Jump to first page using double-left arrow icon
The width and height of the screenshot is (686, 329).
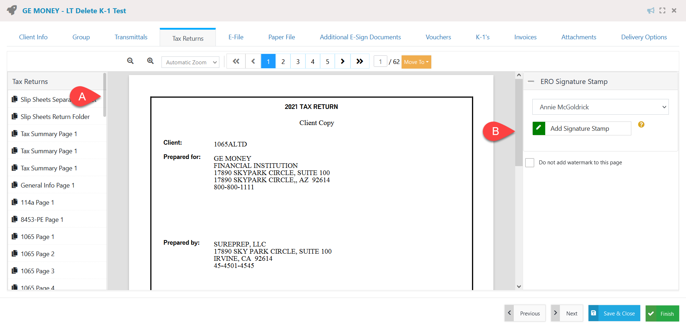[x=236, y=61]
